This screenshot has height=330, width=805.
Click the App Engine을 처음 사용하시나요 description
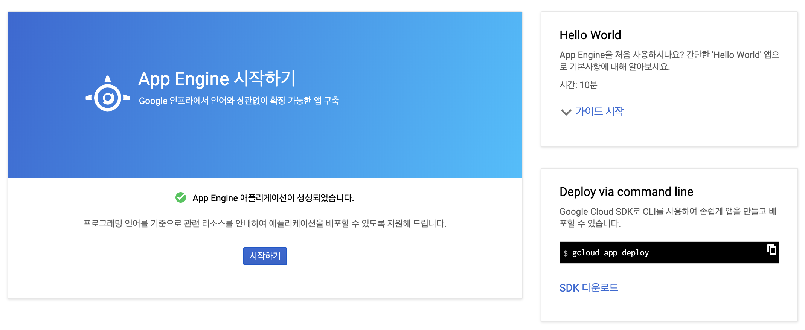point(669,61)
